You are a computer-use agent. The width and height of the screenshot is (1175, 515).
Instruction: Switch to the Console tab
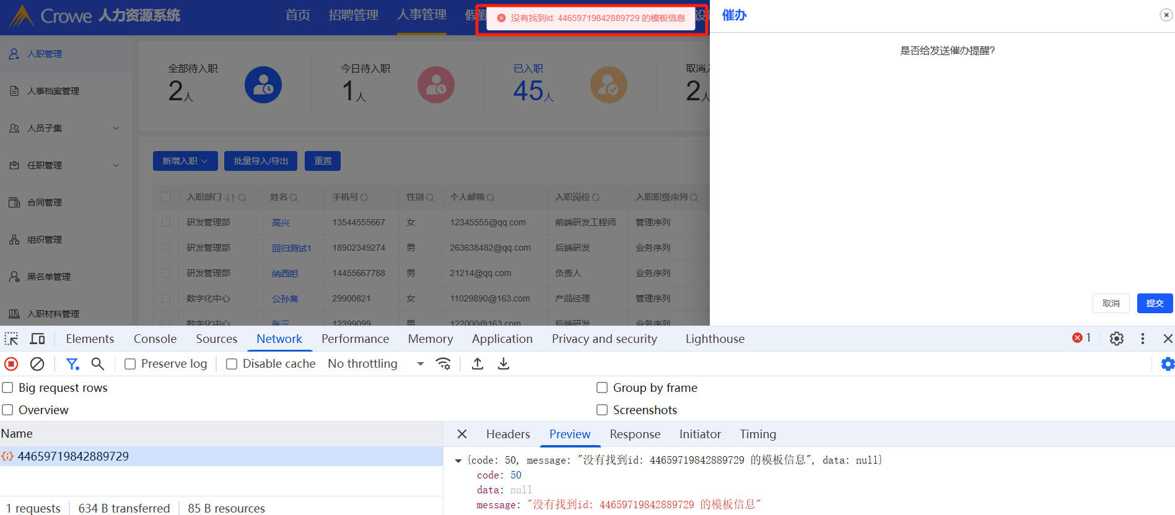tap(155, 339)
